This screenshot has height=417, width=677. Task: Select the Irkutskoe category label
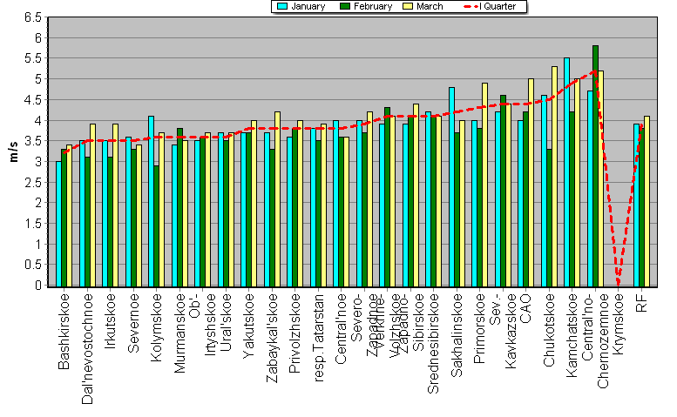click(111, 321)
